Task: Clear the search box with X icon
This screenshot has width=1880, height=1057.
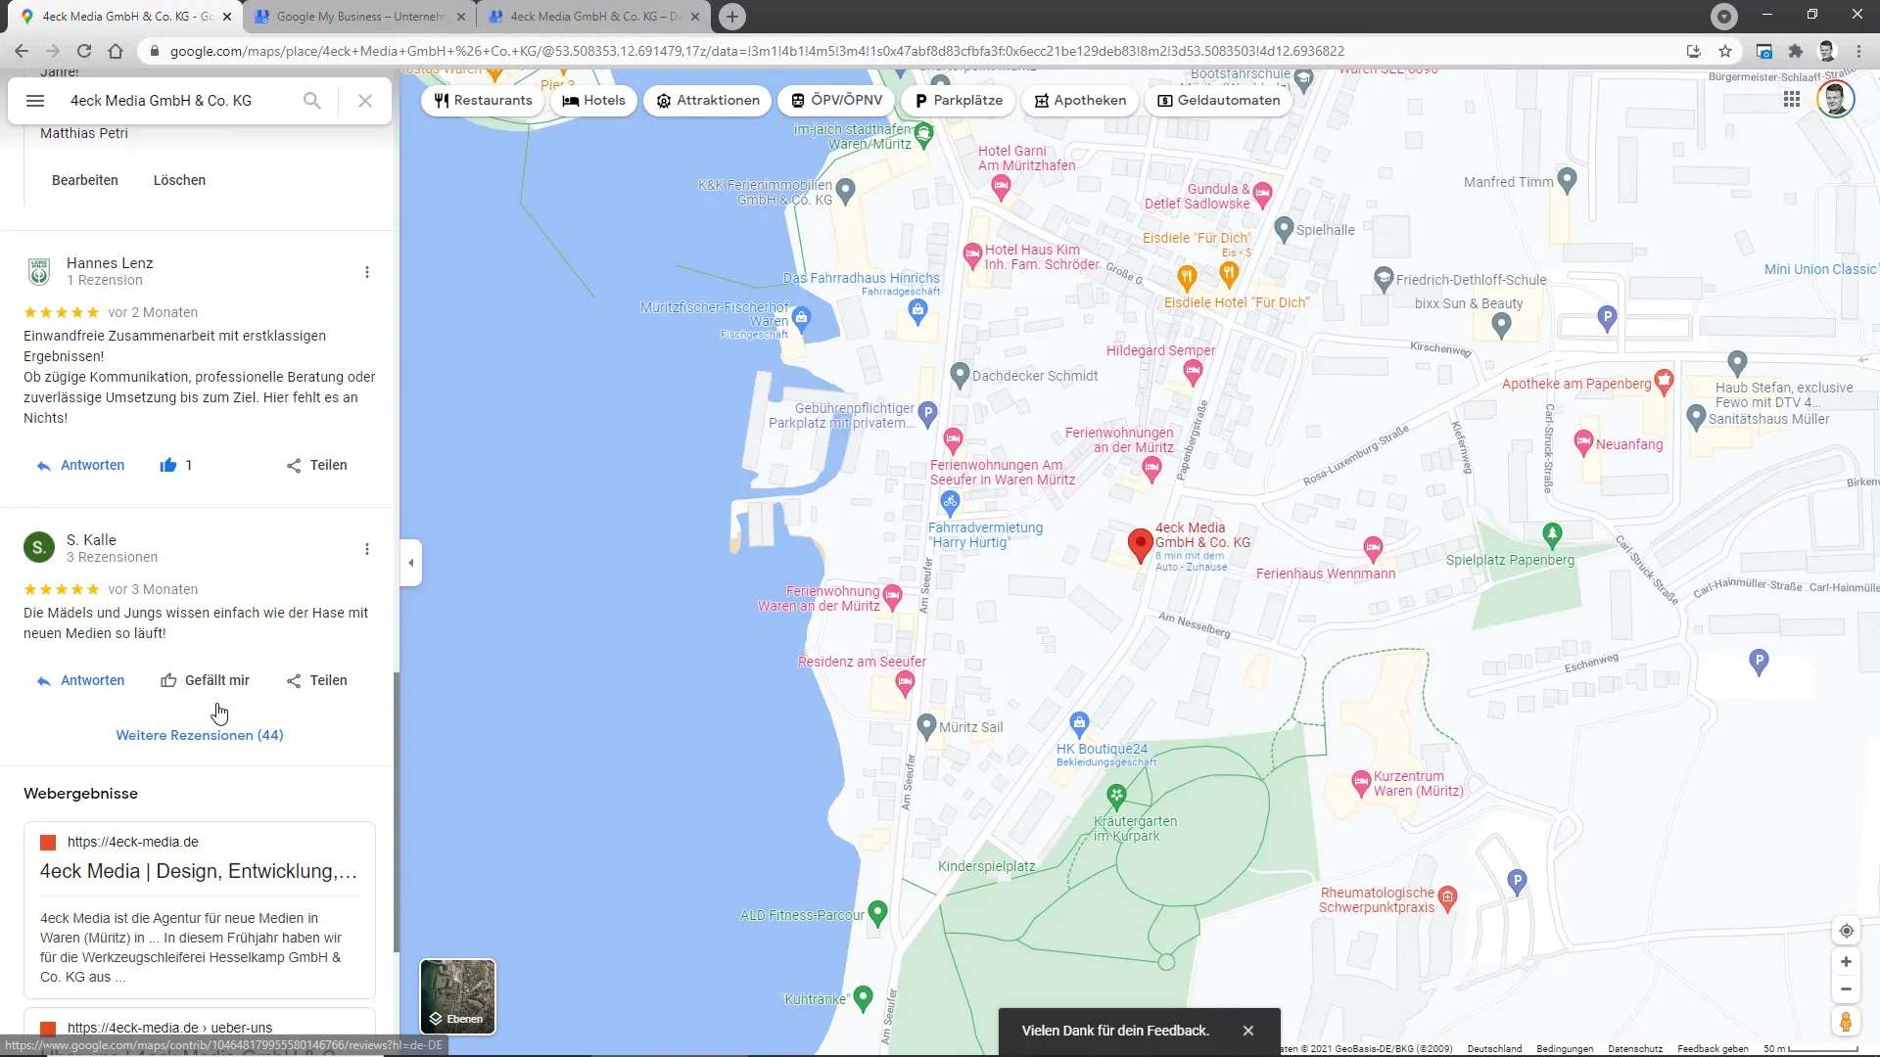Action: [365, 101]
